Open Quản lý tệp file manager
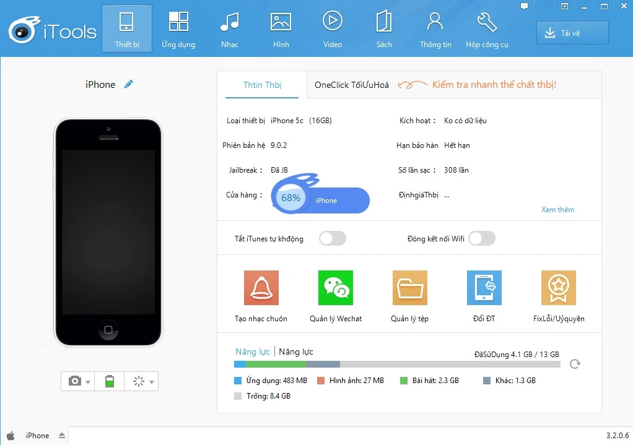The width and height of the screenshot is (633, 445). coord(410,296)
